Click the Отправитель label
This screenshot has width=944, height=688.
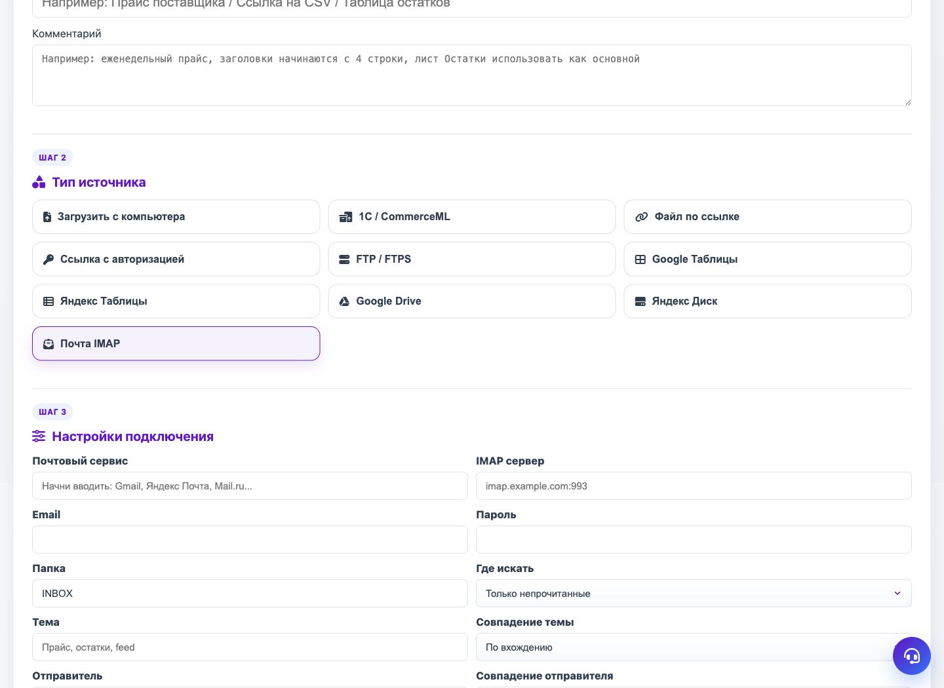tap(68, 676)
